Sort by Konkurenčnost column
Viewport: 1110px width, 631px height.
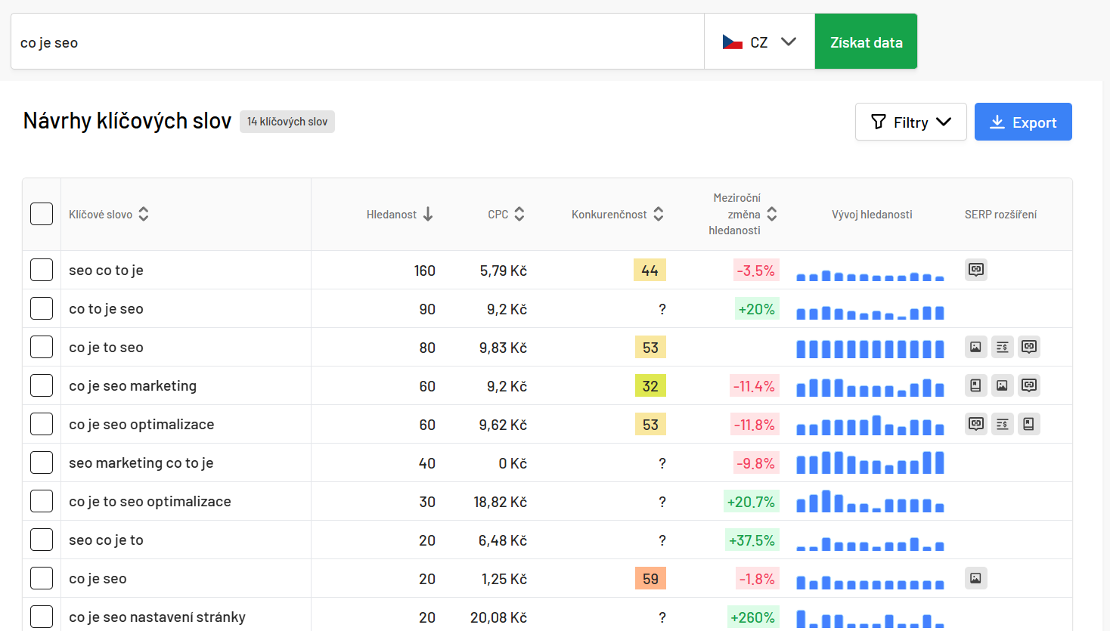click(x=617, y=215)
